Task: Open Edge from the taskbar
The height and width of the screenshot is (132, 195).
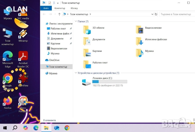Action: pos(36,128)
